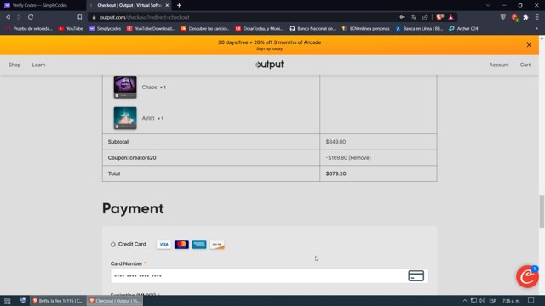Open the Cart

pos(525,65)
